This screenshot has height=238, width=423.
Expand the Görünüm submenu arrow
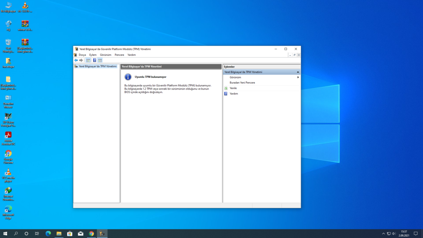[x=298, y=77]
